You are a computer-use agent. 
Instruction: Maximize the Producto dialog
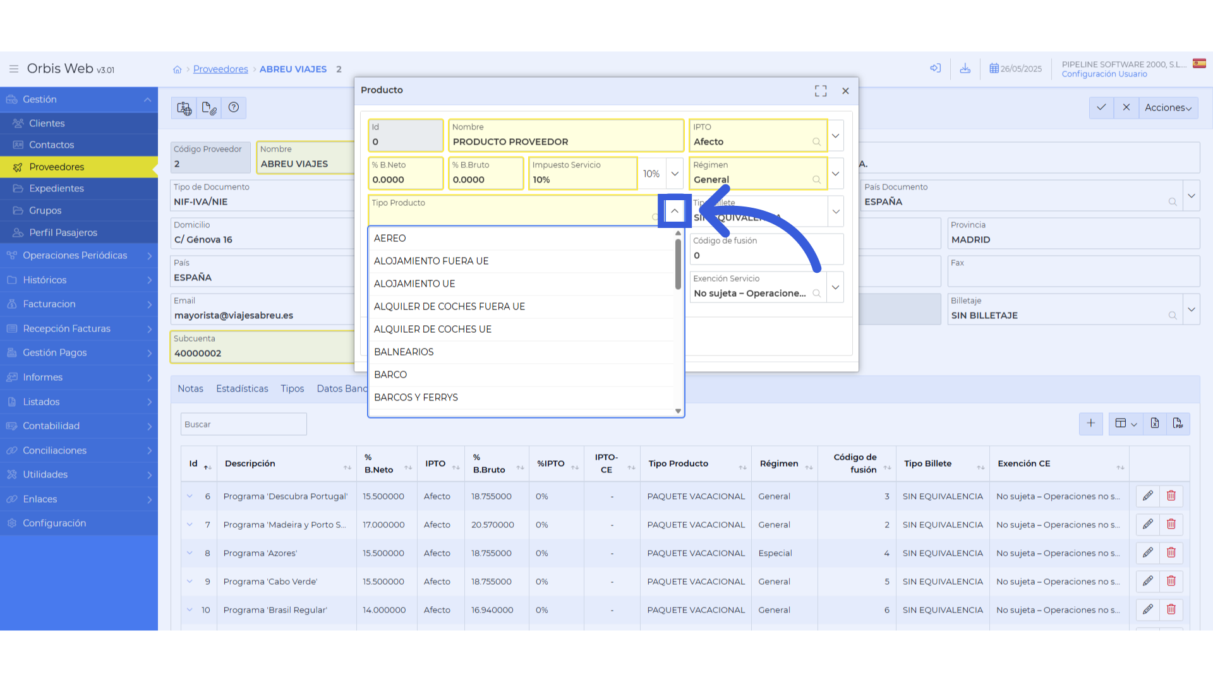click(x=821, y=91)
